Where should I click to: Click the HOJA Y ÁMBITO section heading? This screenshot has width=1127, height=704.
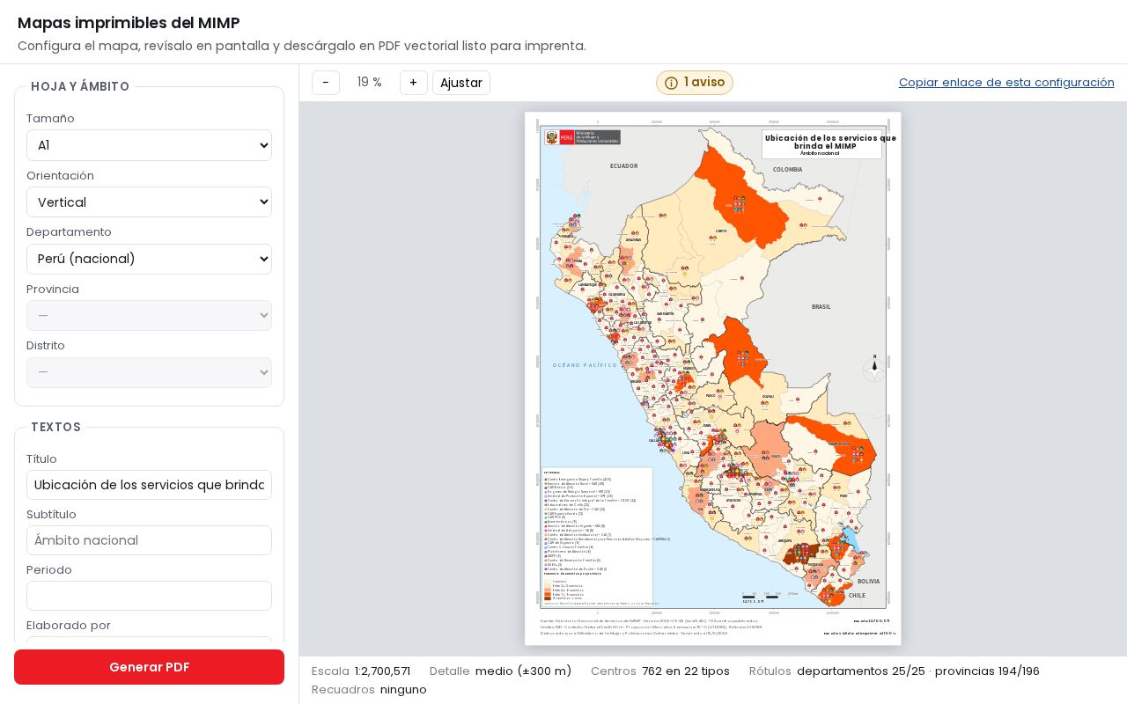point(80,86)
